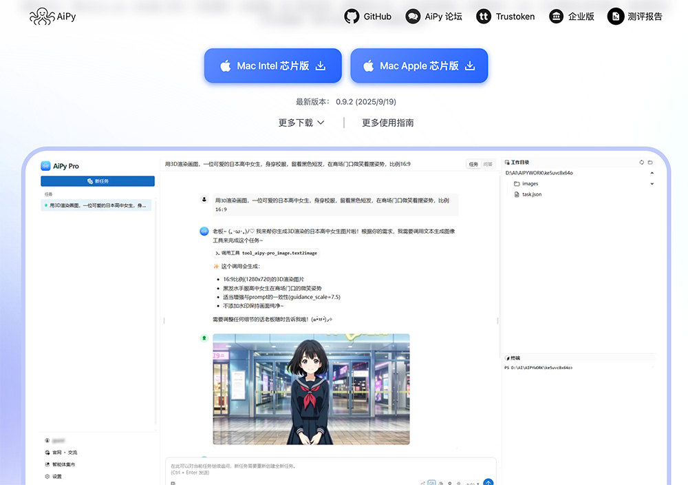688x485 pixels.
Task: Expand the 更多下载 dropdown
Action: pyautogui.click(x=301, y=123)
